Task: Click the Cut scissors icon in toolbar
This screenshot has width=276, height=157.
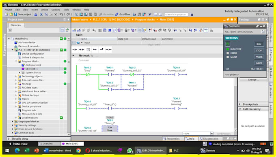Action: (x=41, y=15)
